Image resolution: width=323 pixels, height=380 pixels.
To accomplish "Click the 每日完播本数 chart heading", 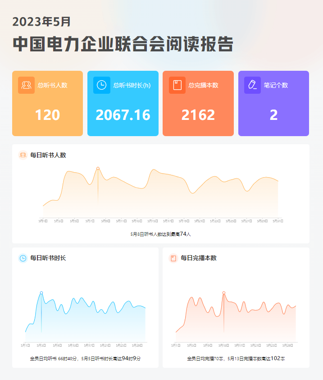I will tap(199, 258).
